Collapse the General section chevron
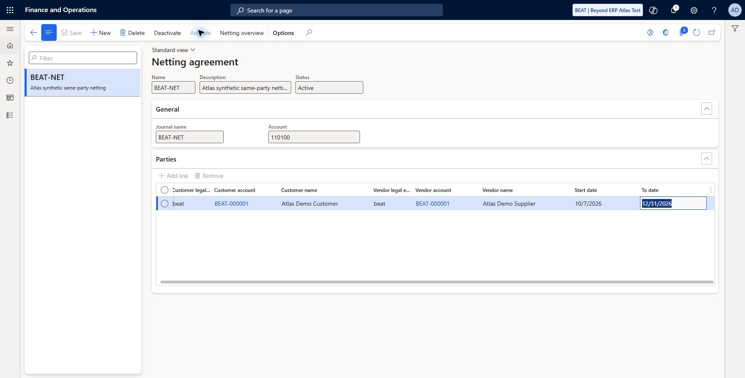Image resolution: width=745 pixels, height=378 pixels. pos(707,109)
